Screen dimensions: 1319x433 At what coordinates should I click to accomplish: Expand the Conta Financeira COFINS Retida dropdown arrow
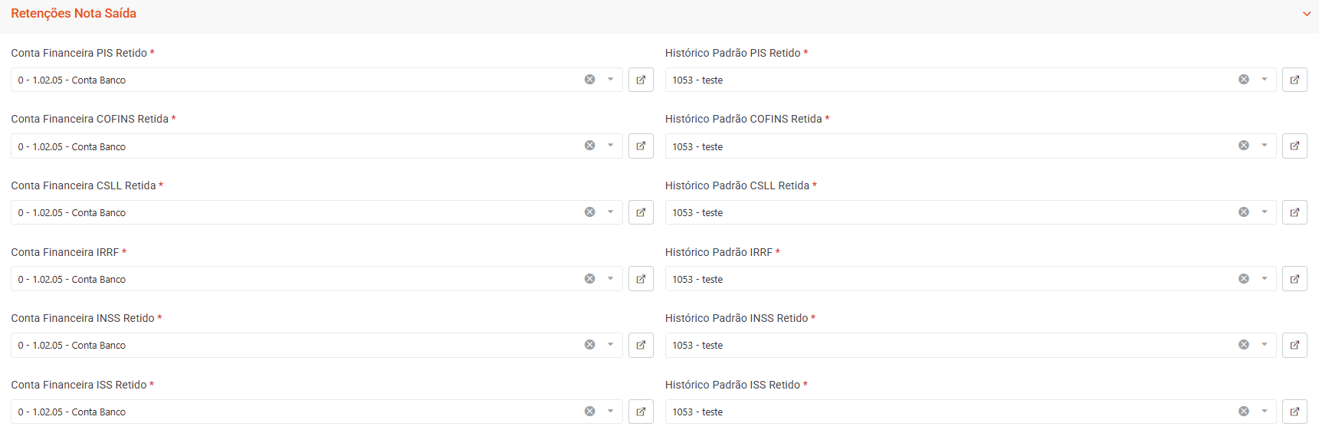tap(611, 146)
